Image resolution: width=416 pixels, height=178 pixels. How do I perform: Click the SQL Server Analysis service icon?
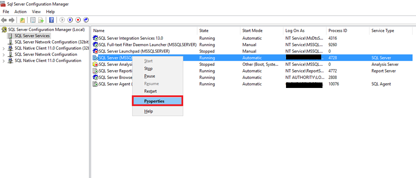pyautogui.click(x=95, y=64)
